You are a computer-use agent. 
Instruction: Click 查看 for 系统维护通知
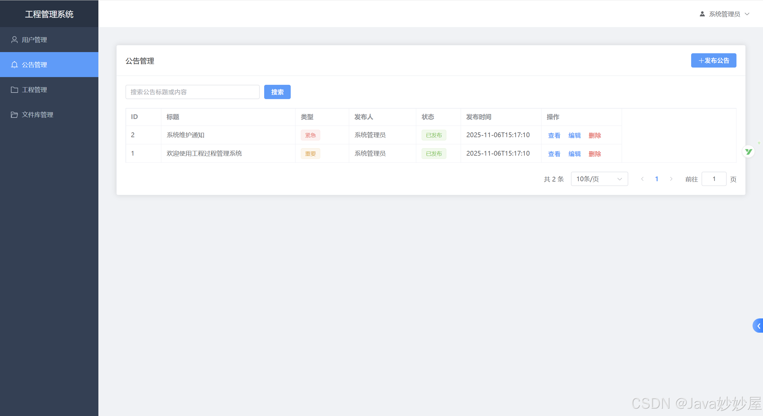pyautogui.click(x=554, y=135)
